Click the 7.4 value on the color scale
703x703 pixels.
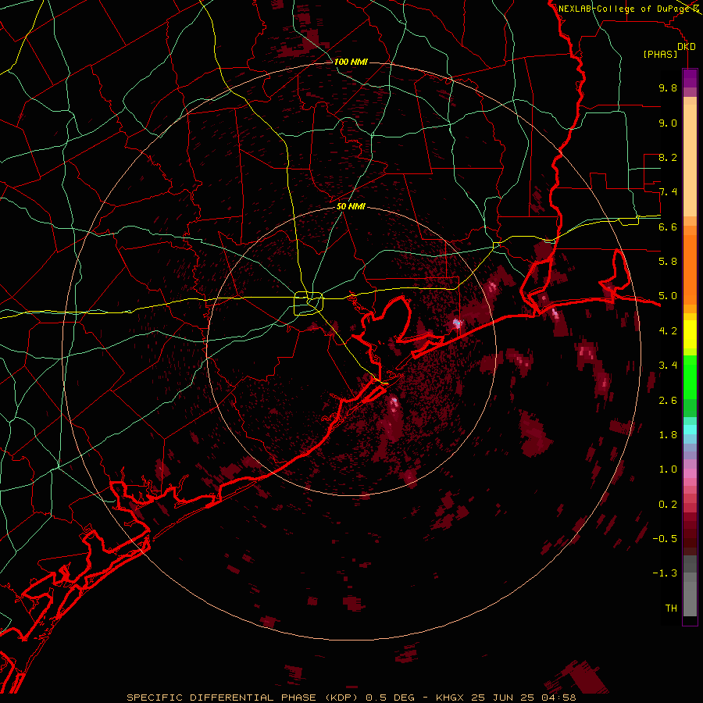click(668, 192)
